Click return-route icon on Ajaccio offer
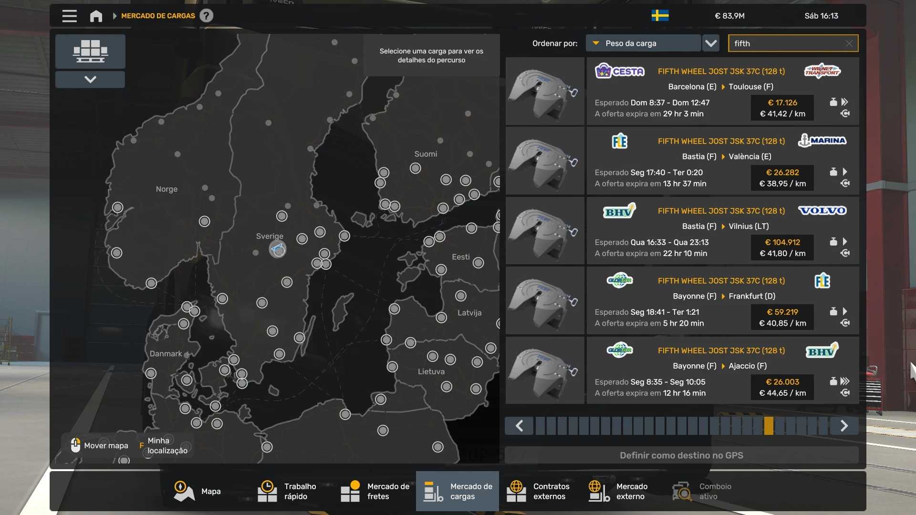The image size is (916, 515). 845,393
